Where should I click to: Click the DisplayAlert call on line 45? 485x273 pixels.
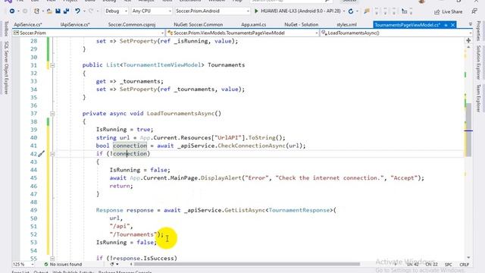(x=221, y=178)
